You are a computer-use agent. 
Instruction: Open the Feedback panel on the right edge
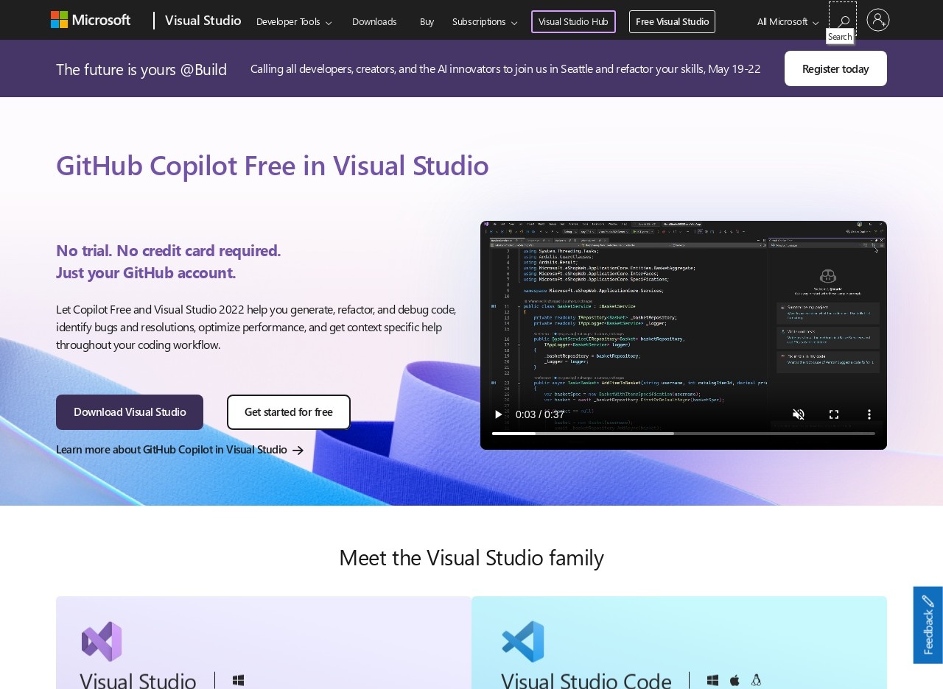pos(928,624)
